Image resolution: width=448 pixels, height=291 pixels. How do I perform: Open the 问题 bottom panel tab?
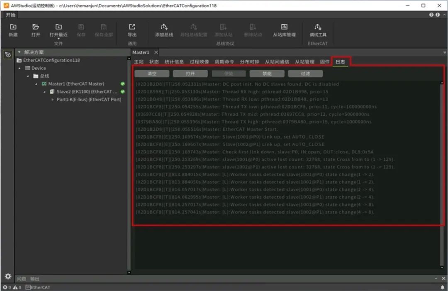22,279
